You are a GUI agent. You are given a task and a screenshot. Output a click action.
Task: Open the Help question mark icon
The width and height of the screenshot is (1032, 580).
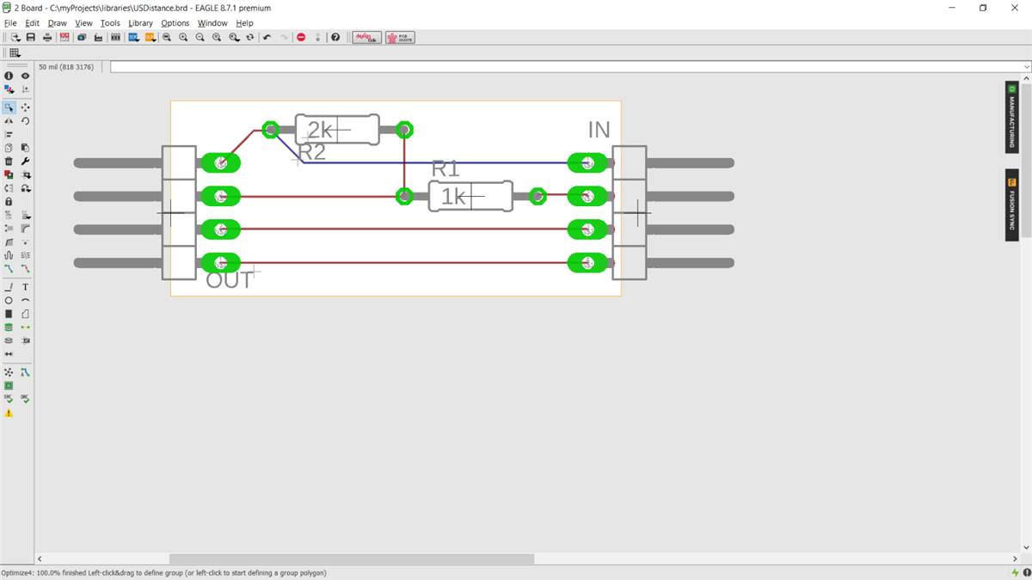click(335, 38)
